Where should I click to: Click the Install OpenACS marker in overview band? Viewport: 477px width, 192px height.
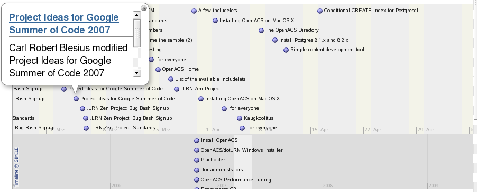[197, 141]
